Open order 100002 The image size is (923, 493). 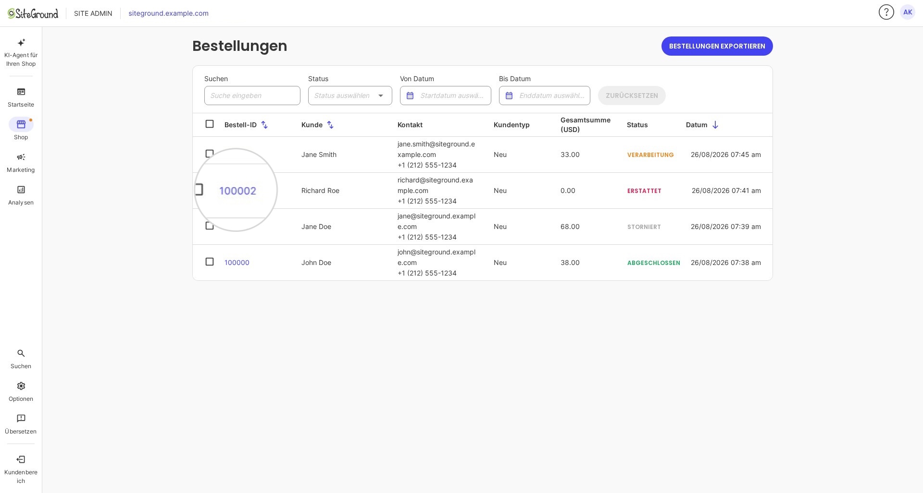[x=237, y=191]
